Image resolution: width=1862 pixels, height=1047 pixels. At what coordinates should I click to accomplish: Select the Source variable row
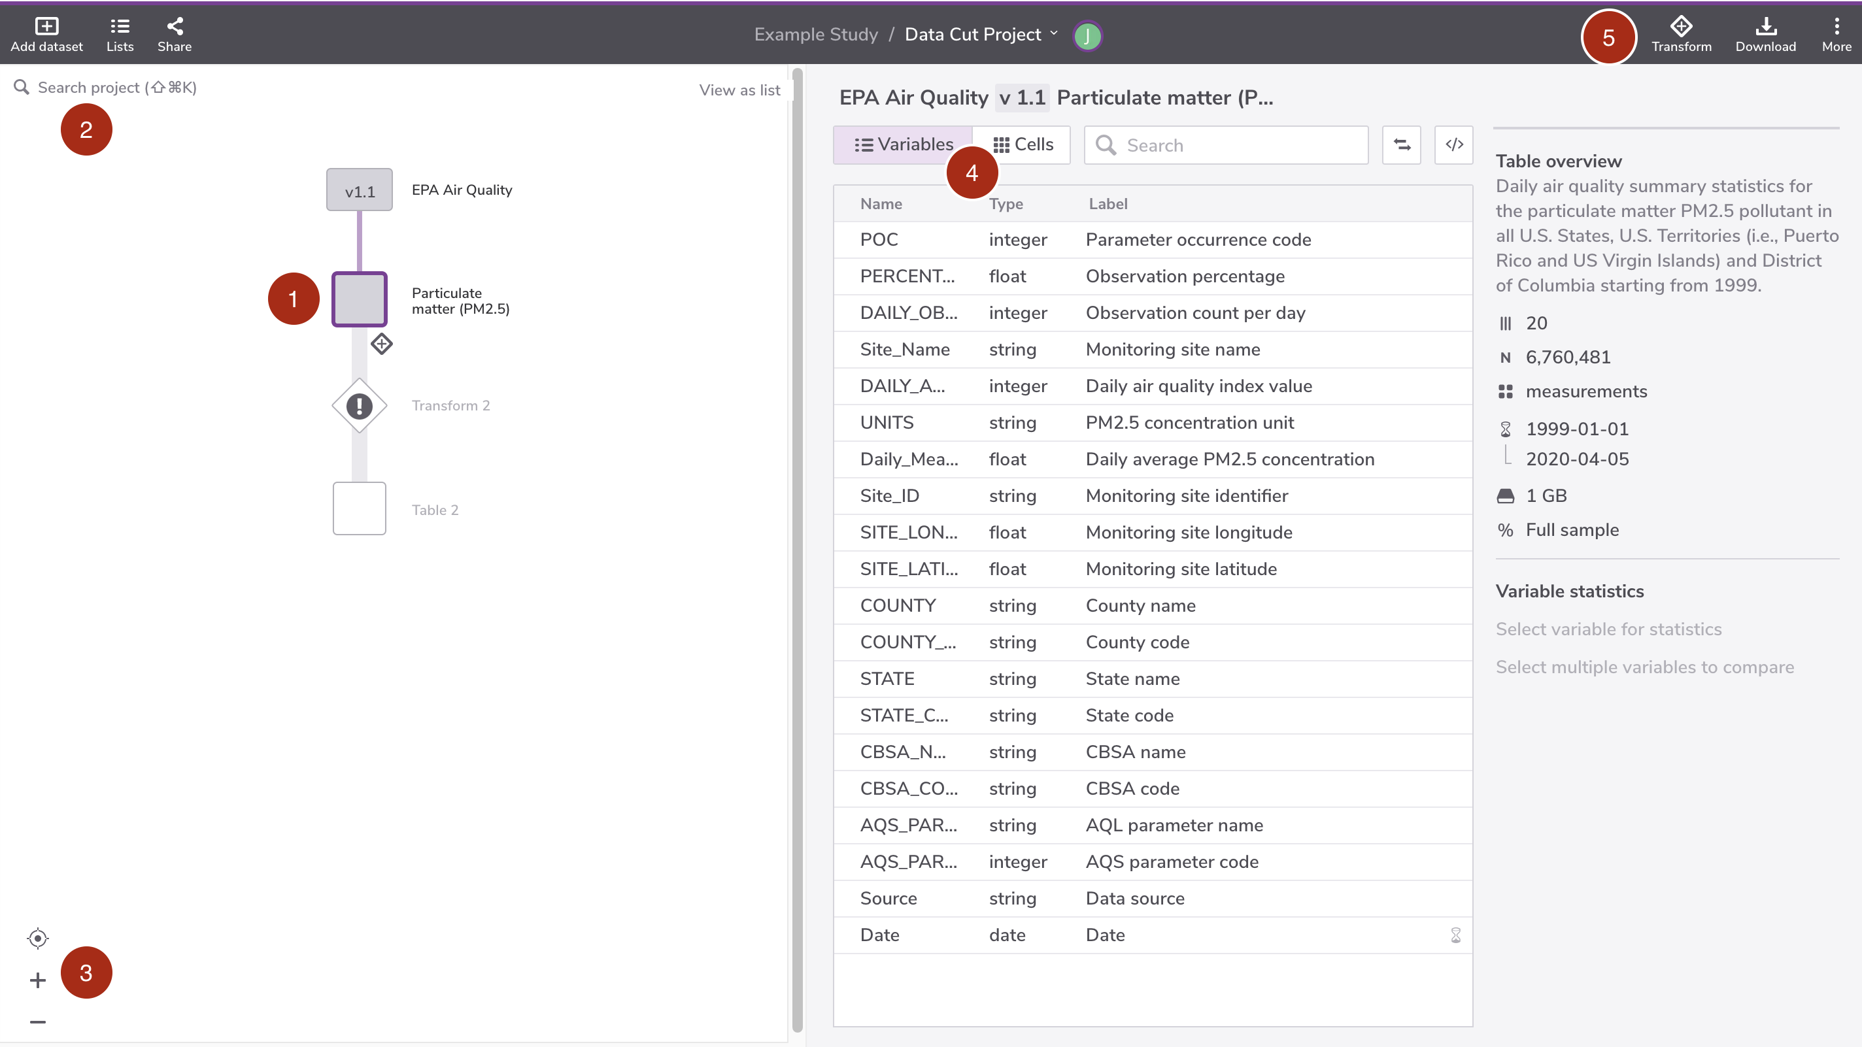point(1153,898)
